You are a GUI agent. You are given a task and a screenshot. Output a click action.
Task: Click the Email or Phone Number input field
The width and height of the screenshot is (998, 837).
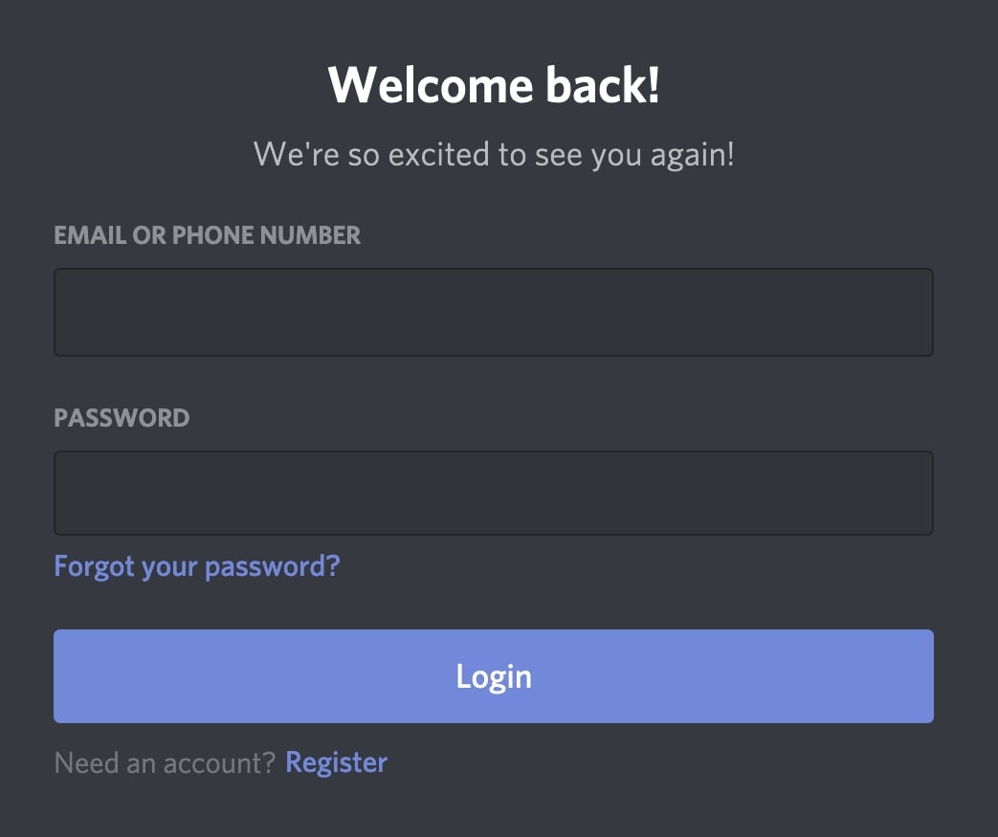493,313
